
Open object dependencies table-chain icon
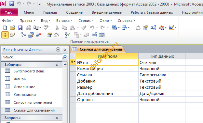click(x=102, y=35)
